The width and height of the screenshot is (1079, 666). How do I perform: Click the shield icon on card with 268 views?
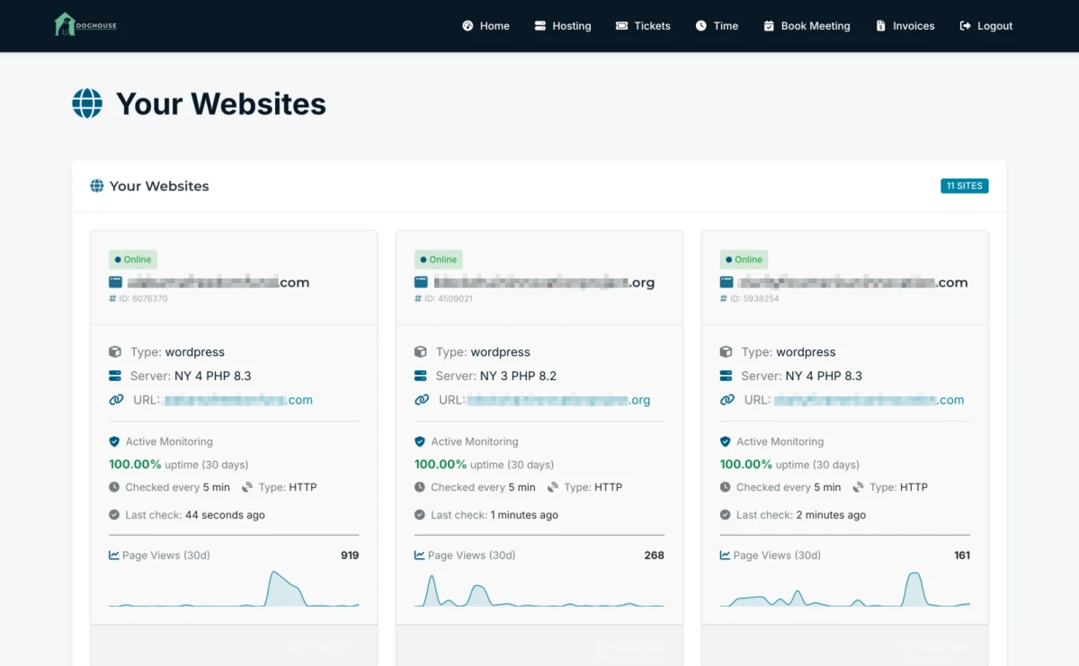[x=420, y=441]
